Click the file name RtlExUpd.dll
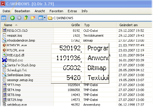This screenshot has width=153, height=107. click(16, 55)
